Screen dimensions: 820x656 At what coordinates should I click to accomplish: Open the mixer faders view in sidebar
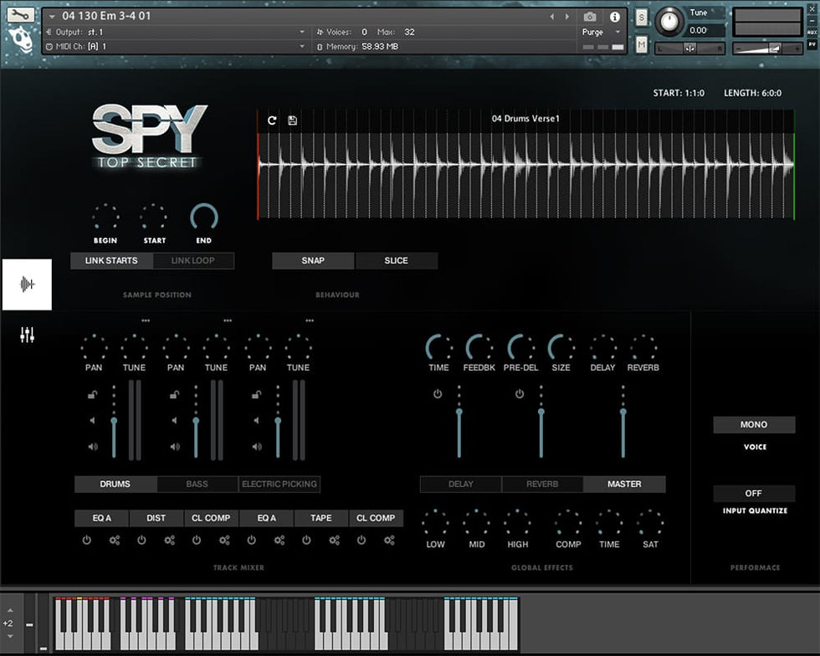[28, 336]
